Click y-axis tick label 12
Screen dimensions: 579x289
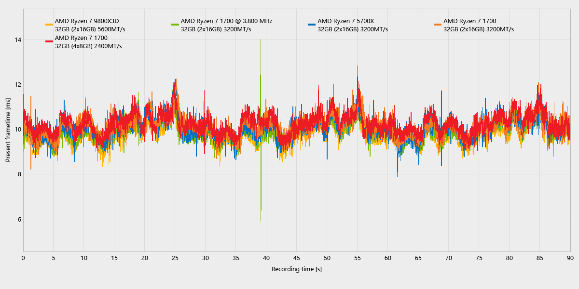click(x=17, y=84)
